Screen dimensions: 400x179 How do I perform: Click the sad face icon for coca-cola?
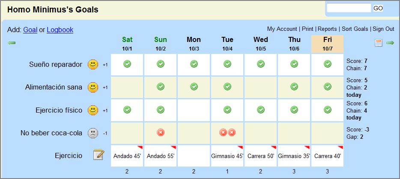pyautogui.click(x=93, y=133)
